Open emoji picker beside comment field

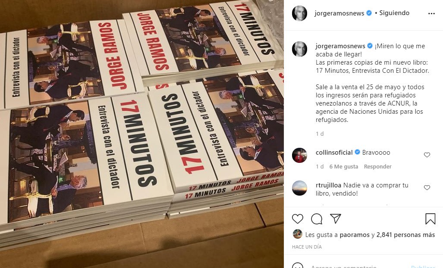point(298,266)
